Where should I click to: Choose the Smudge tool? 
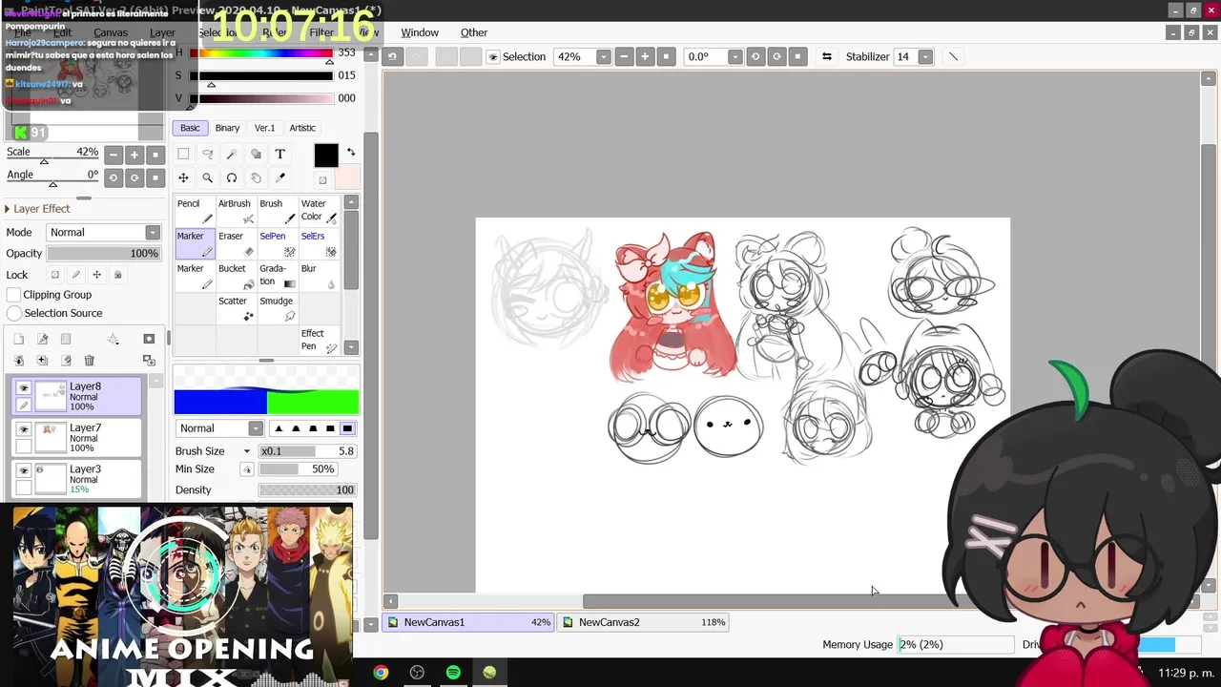tap(278, 308)
